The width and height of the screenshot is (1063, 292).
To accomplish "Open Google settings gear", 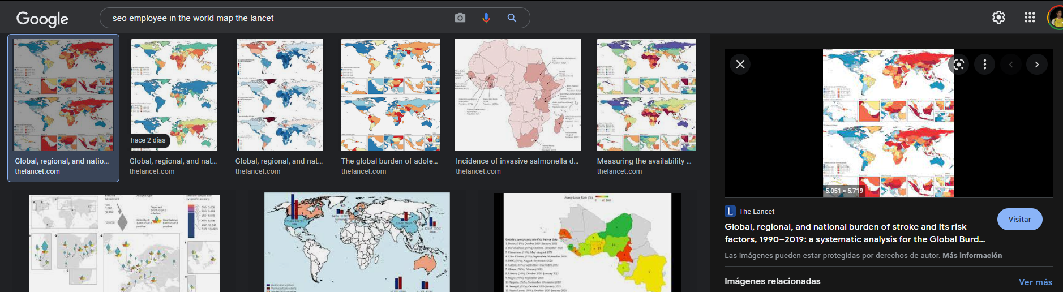I will 998,18.
